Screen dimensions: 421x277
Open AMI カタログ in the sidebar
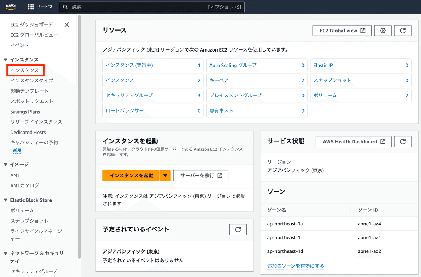pos(25,185)
